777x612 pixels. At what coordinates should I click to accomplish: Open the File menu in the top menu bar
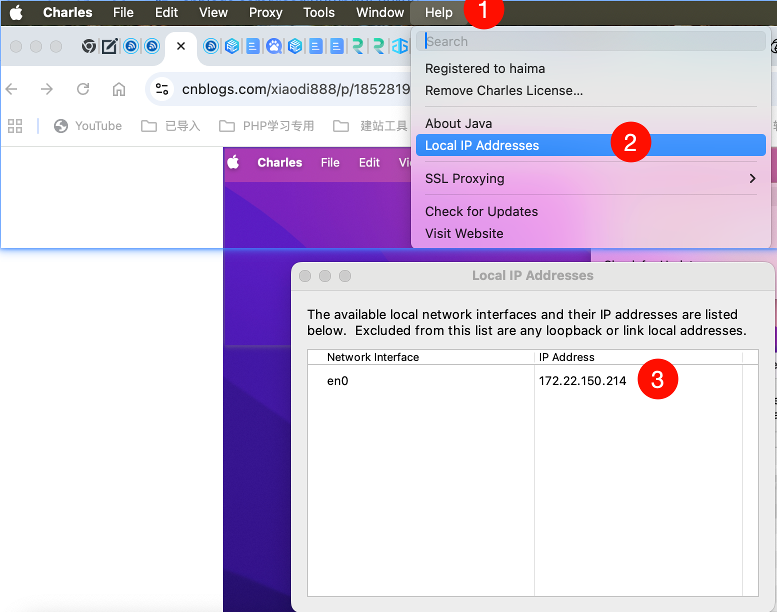123,12
